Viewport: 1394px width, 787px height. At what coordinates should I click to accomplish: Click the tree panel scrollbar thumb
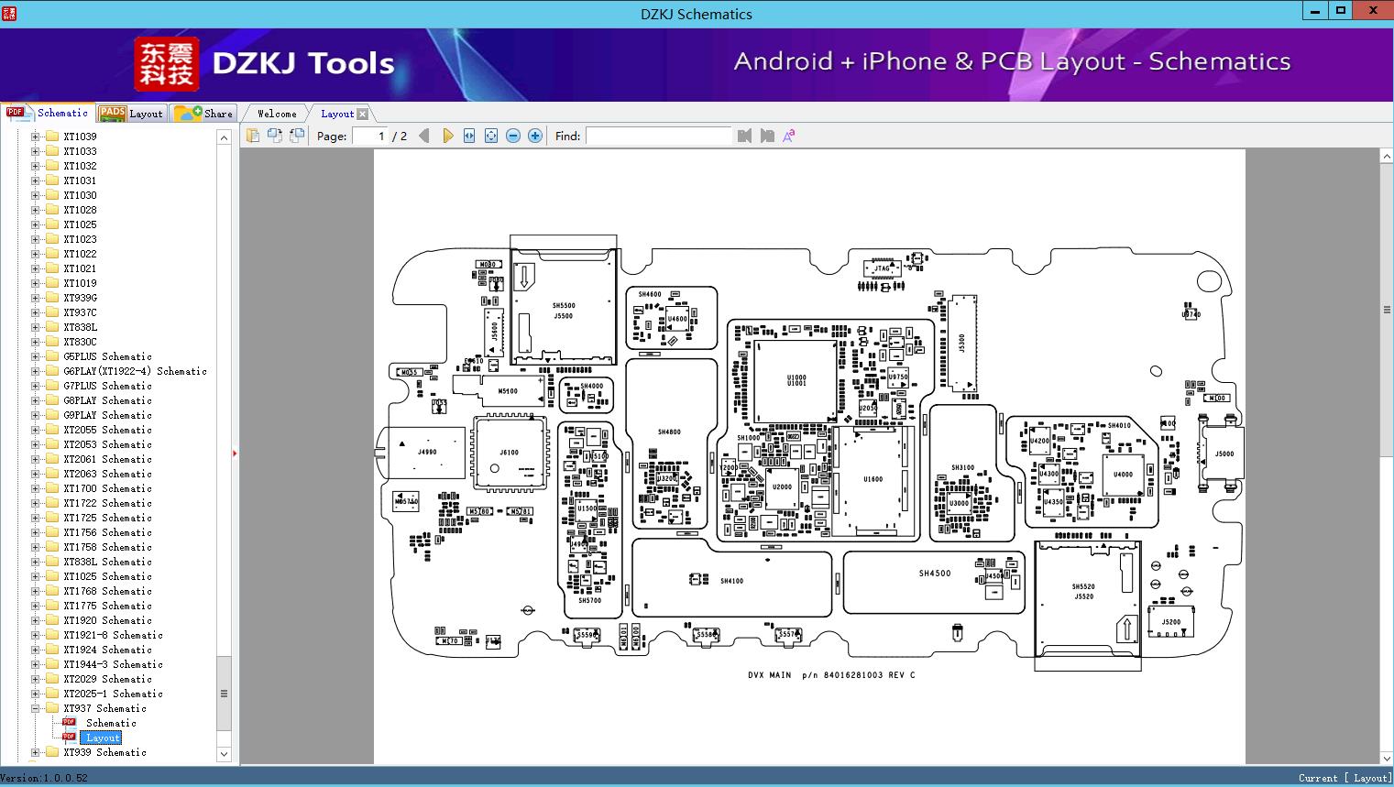(224, 694)
